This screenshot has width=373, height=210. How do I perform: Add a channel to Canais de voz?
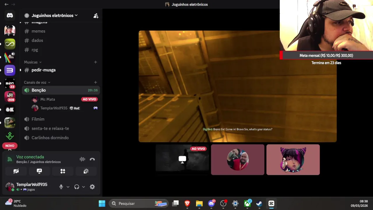click(95, 83)
